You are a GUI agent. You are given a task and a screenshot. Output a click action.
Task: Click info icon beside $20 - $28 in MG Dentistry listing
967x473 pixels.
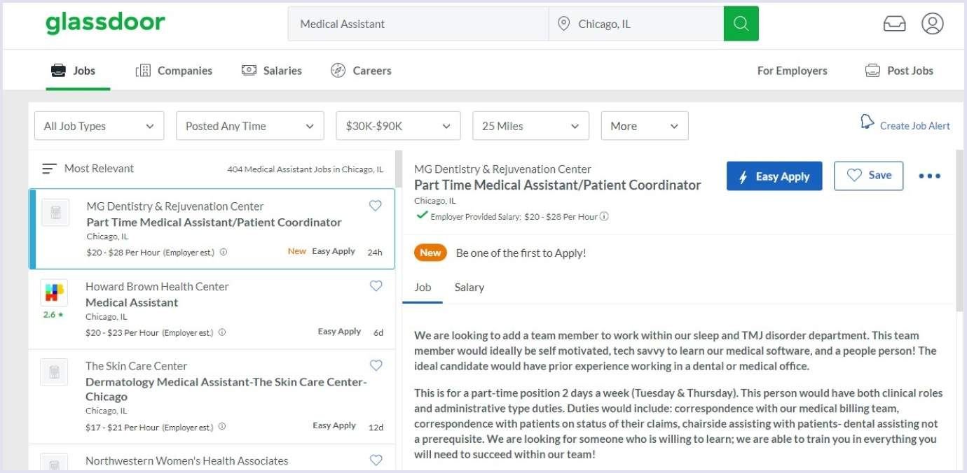(x=224, y=253)
